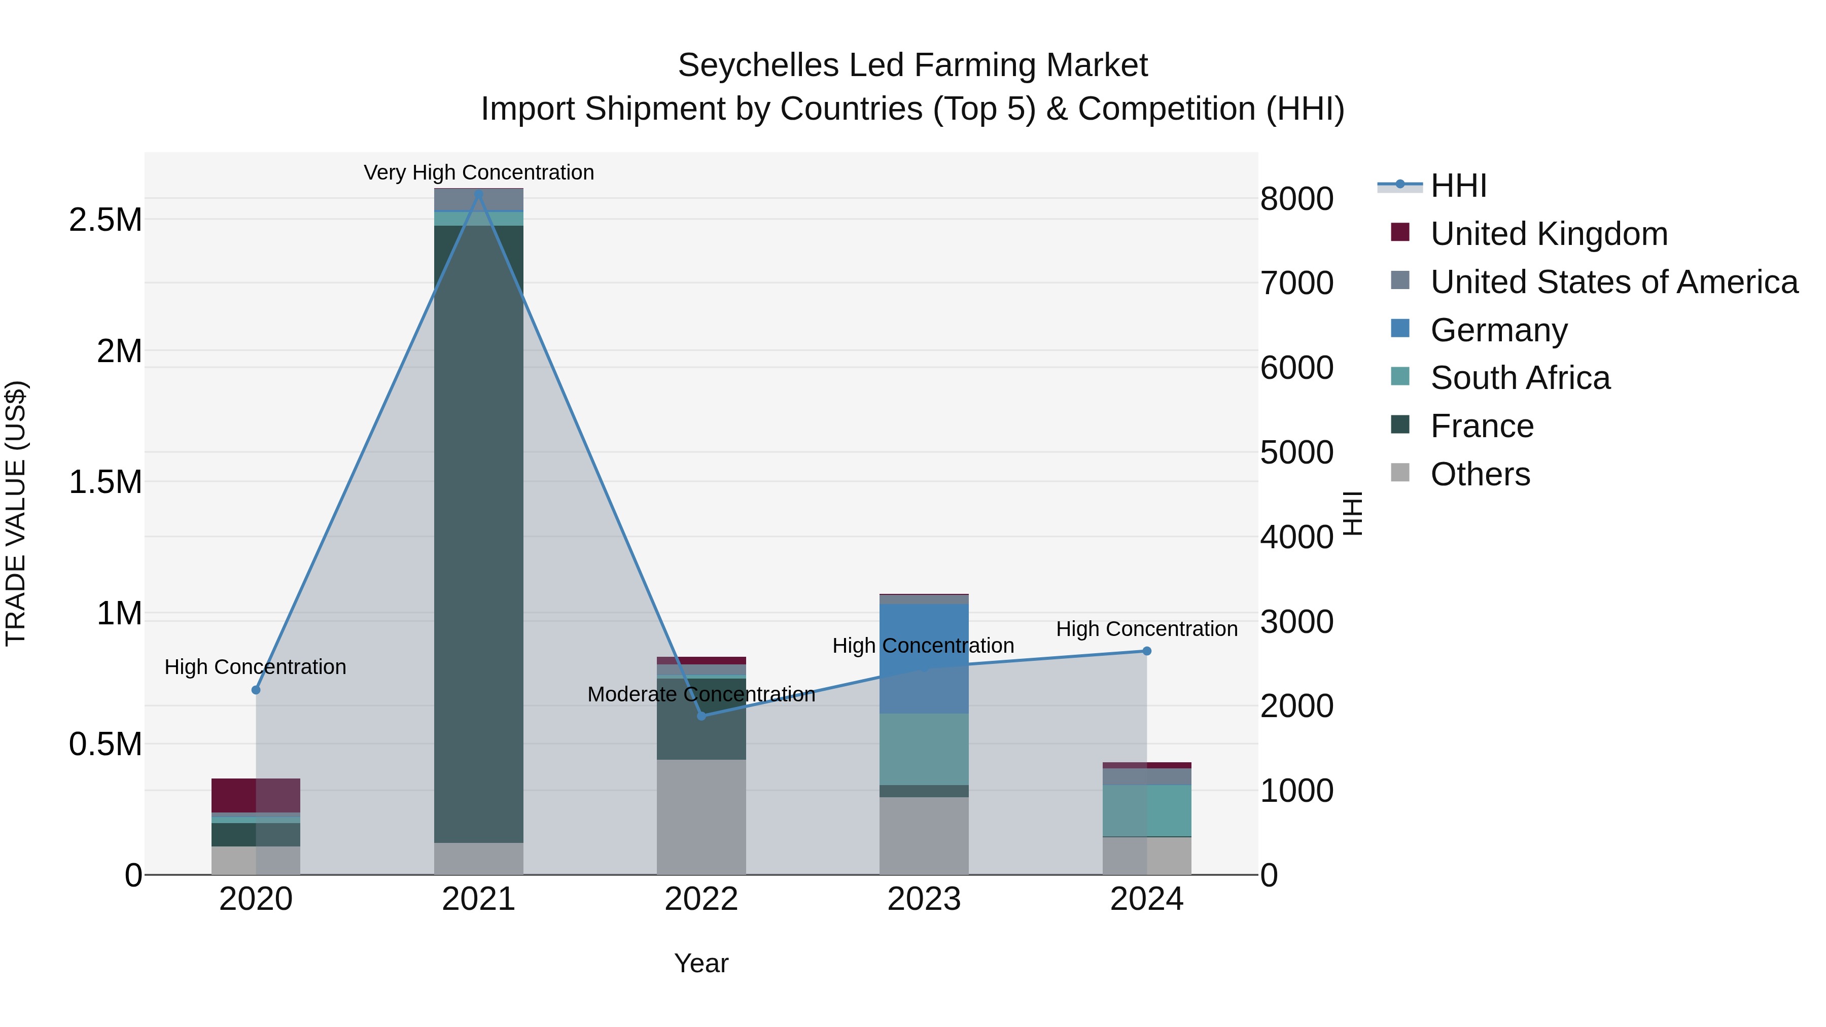
Task: Click the 2021 x-axis label
Action: pos(478,899)
